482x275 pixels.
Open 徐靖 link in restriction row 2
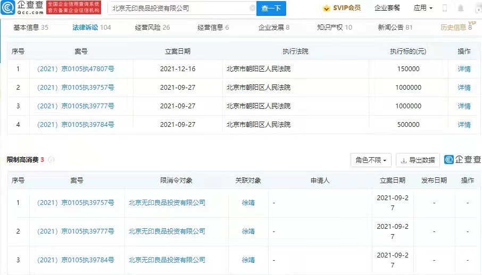pos(248,231)
